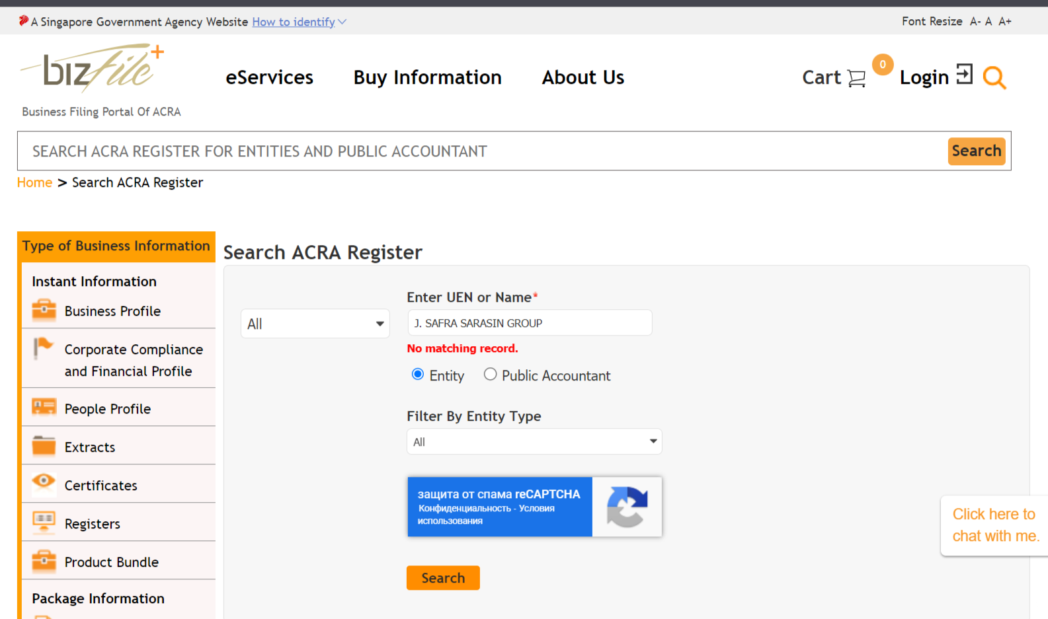
Task: Go to Home breadcrumb link
Action: [34, 182]
